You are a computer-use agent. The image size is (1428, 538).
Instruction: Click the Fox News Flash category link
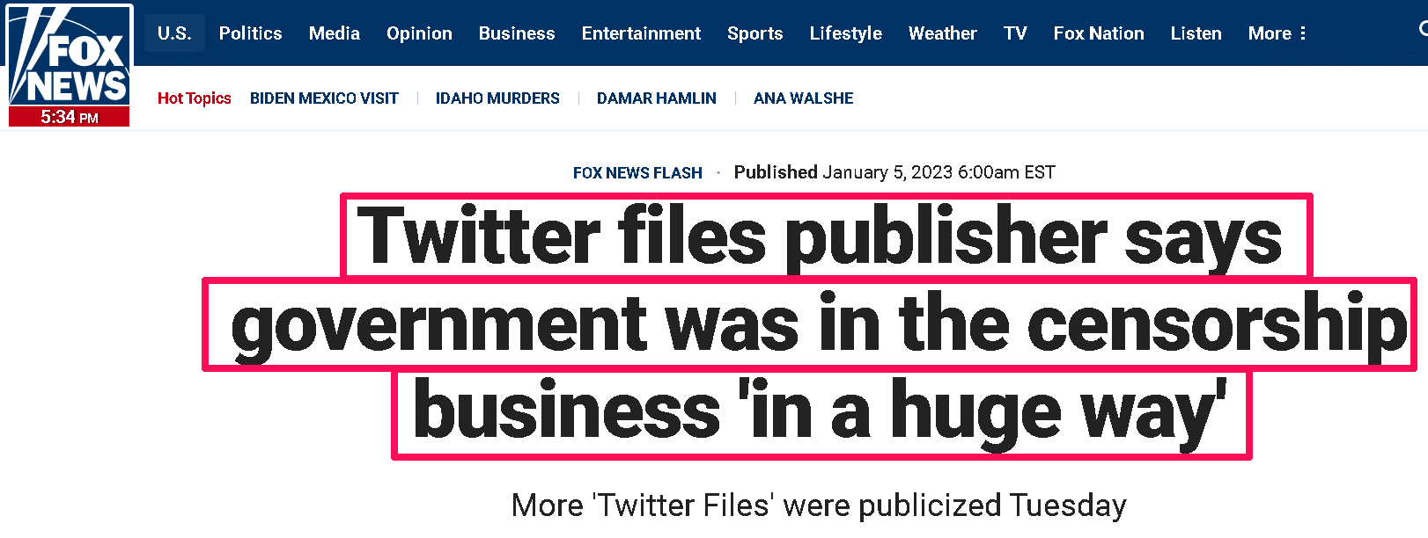coord(637,173)
